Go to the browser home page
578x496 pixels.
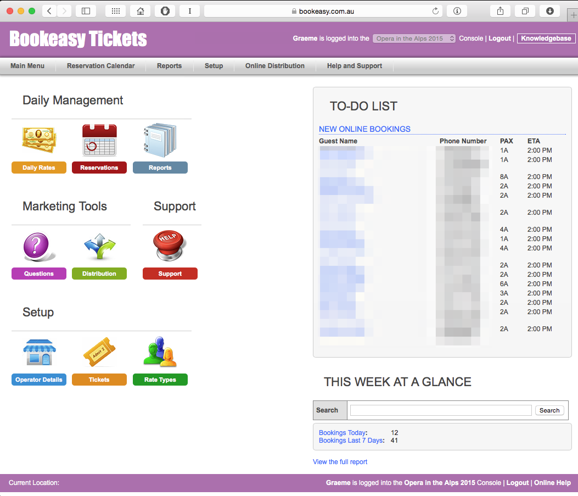141,11
